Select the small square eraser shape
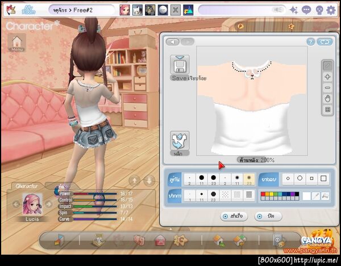This screenshot has width=341, height=266. (x=311, y=178)
